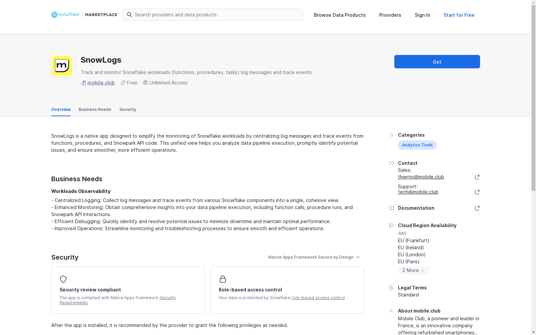Screen dimensions: 536x335
Task: Open the role-based access control link
Action: (318, 298)
